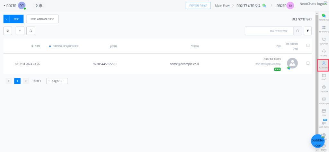Image resolution: width=329 pixels, height=152 pixels.
Task: Click profile picture of חשבון הדגמות
Action: (x=292, y=63)
